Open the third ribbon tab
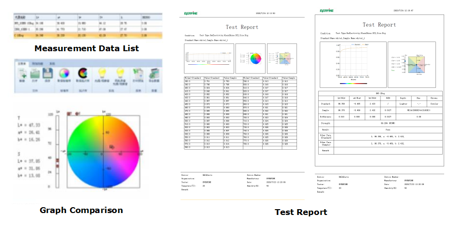 (x=52, y=63)
